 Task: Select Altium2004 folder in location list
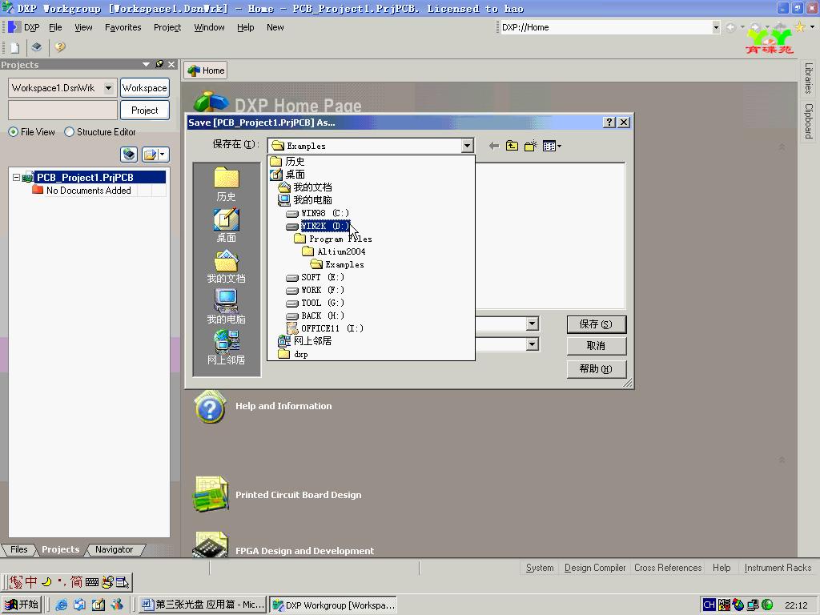point(334,251)
